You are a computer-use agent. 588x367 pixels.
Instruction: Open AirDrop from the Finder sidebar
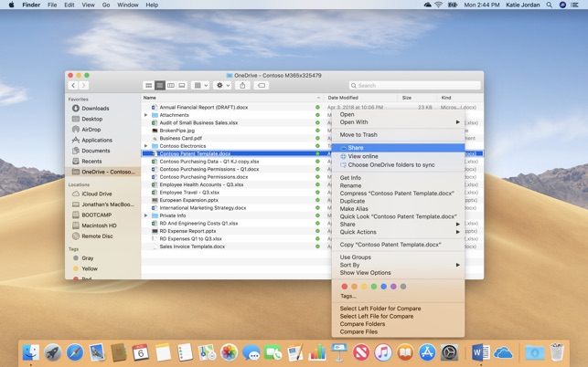pyautogui.click(x=91, y=130)
